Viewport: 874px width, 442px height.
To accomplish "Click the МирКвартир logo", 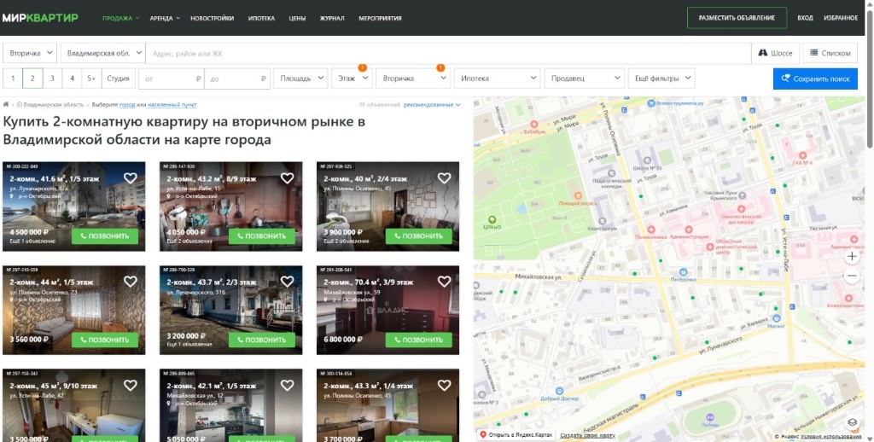I will coord(40,18).
